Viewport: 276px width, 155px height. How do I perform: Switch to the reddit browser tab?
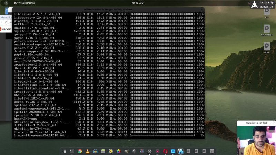point(6,29)
